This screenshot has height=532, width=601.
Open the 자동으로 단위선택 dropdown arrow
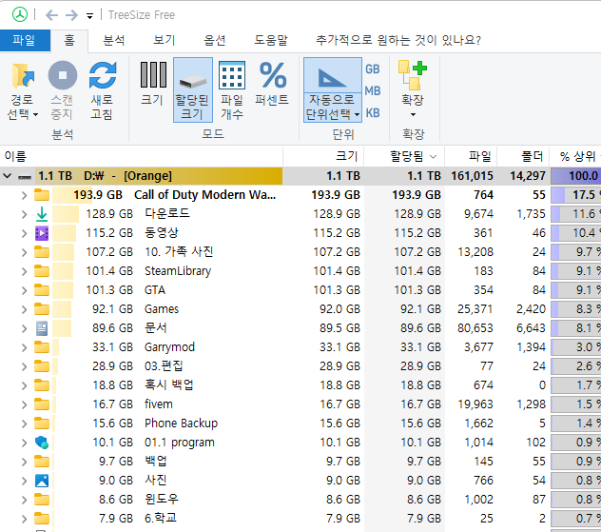coord(358,115)
